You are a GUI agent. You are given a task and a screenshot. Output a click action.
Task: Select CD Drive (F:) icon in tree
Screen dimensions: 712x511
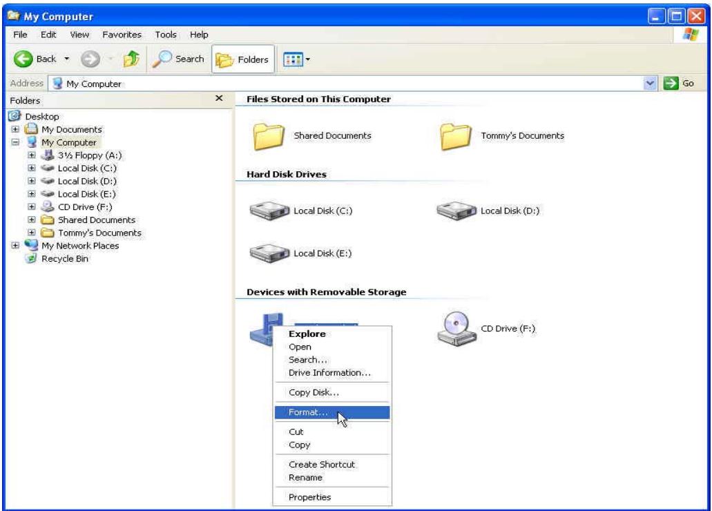pos(47,206)
